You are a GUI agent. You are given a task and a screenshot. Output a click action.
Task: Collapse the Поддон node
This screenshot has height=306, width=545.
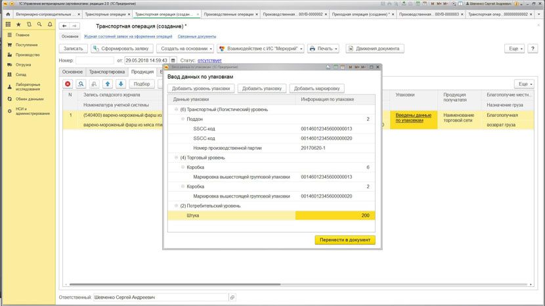tap(183, 119)
